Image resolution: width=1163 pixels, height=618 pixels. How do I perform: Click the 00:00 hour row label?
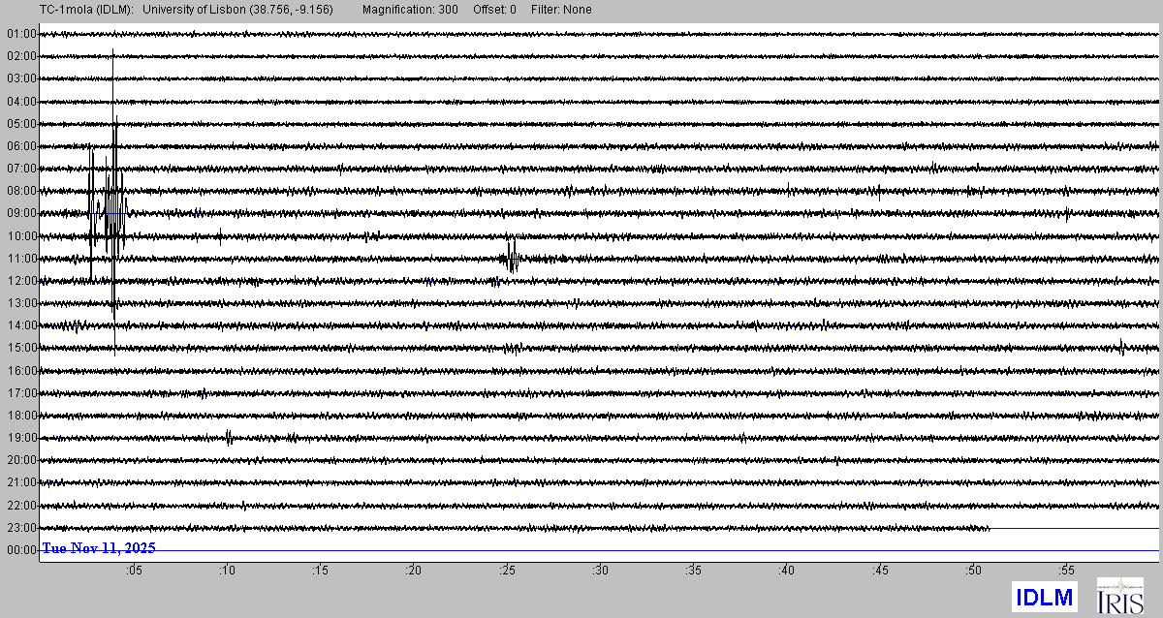pyautogui.click(x=20, y=550)
